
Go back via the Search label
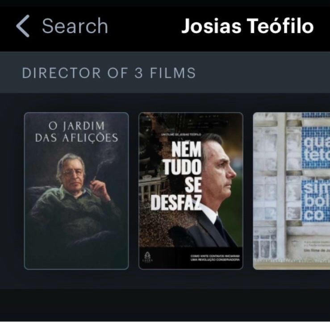click(x=75, y=26)
